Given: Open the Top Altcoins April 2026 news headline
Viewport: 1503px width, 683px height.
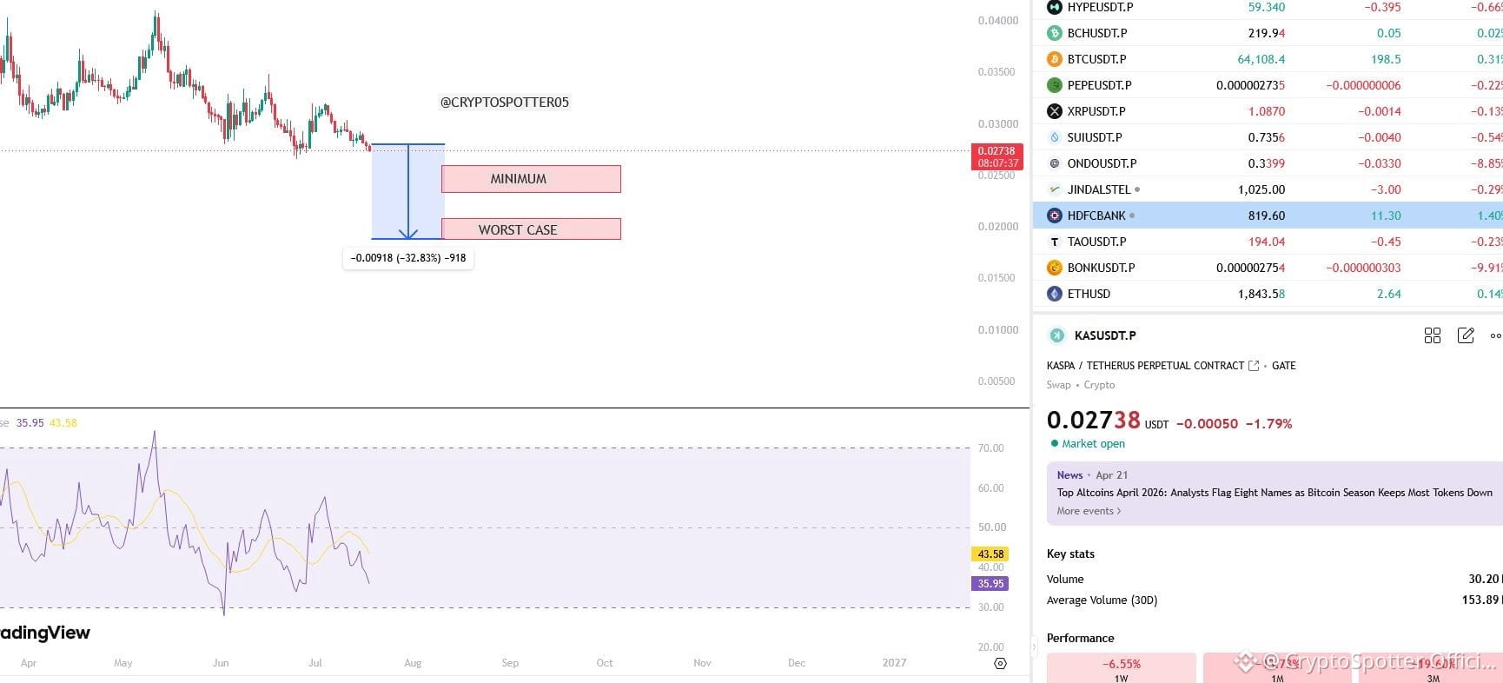Looking at the screenshot, I should [x=1275, y=493].
